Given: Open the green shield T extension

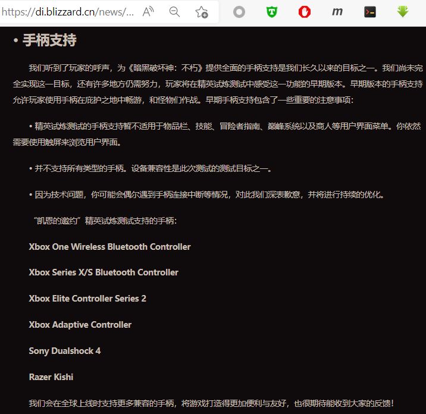Looking at the screenshot, I should coord(272,12).
